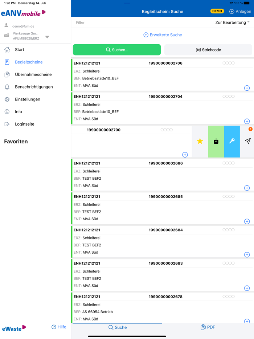Select number 19900000002706
The width and height of the screenshot is (254, 339).
coord(165,63)
